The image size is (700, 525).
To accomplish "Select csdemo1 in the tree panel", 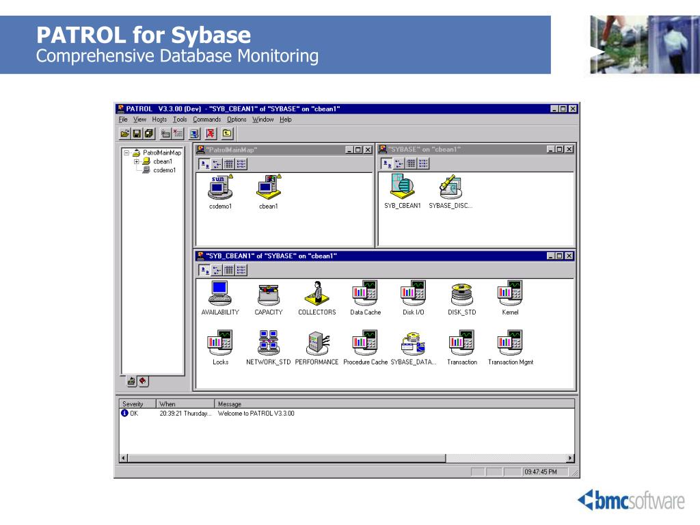I will coord(165,170).
